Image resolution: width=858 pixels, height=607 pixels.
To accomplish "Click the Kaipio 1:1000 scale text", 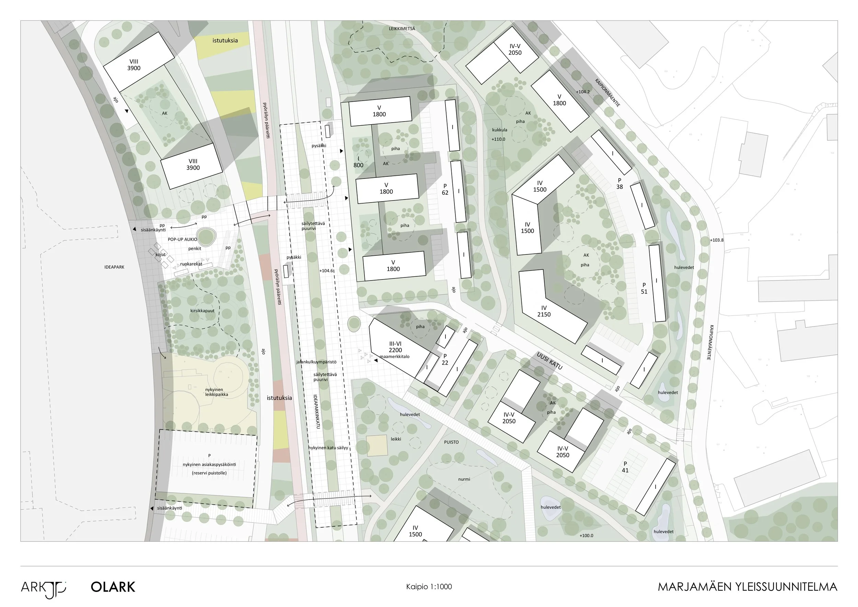I will (429, 587).
